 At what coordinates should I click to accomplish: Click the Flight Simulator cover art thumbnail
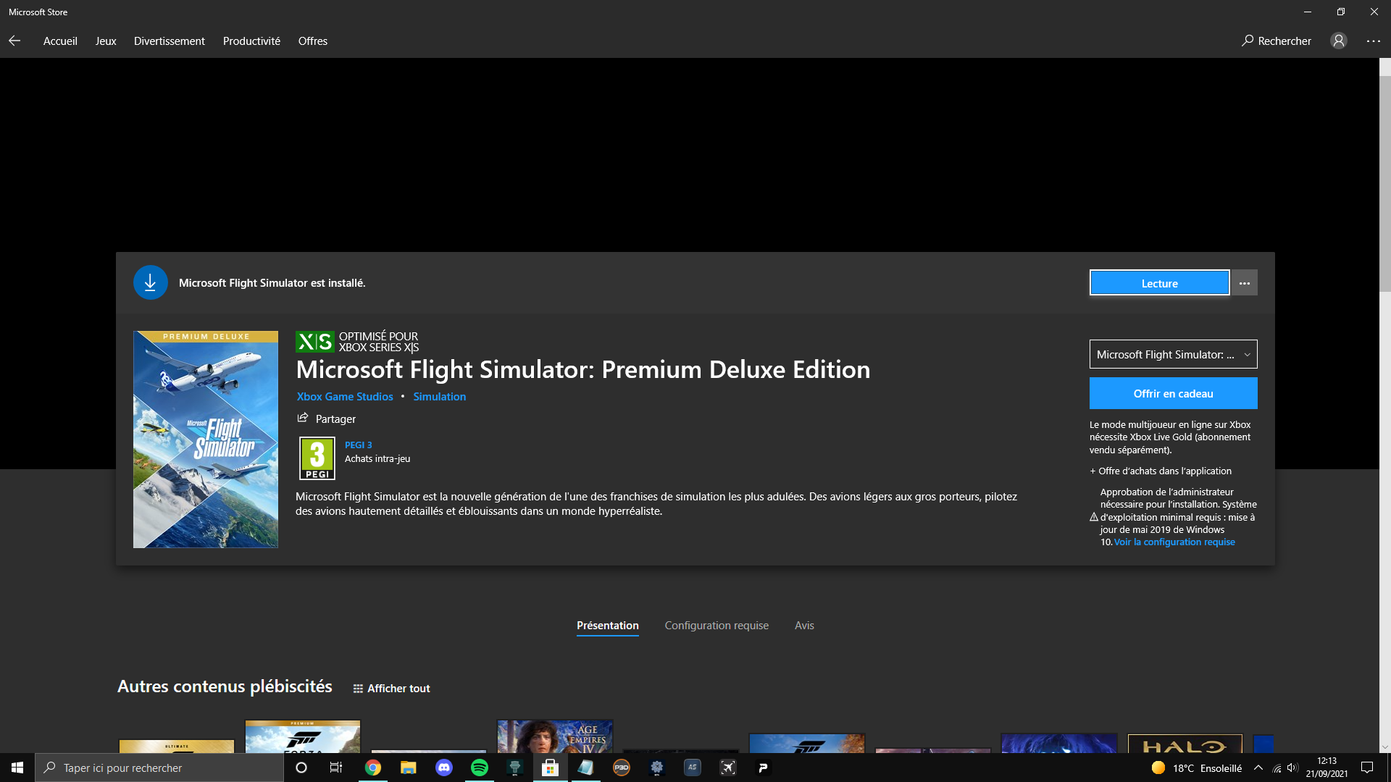coord(206,440)
